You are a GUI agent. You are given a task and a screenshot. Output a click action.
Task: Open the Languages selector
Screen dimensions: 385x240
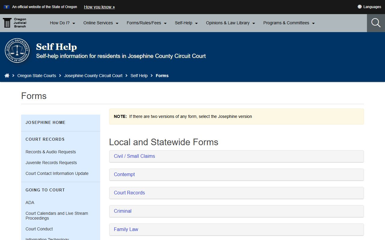369,7
